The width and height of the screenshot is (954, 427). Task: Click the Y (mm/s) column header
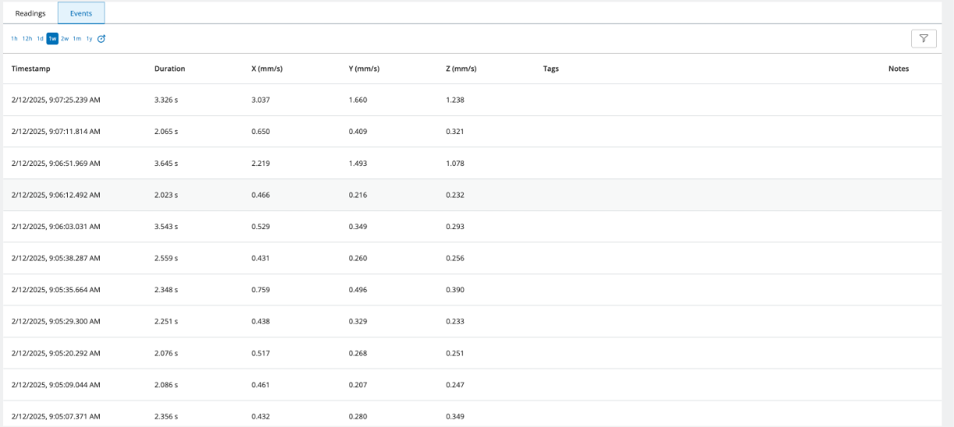click(x=364, y=69)
